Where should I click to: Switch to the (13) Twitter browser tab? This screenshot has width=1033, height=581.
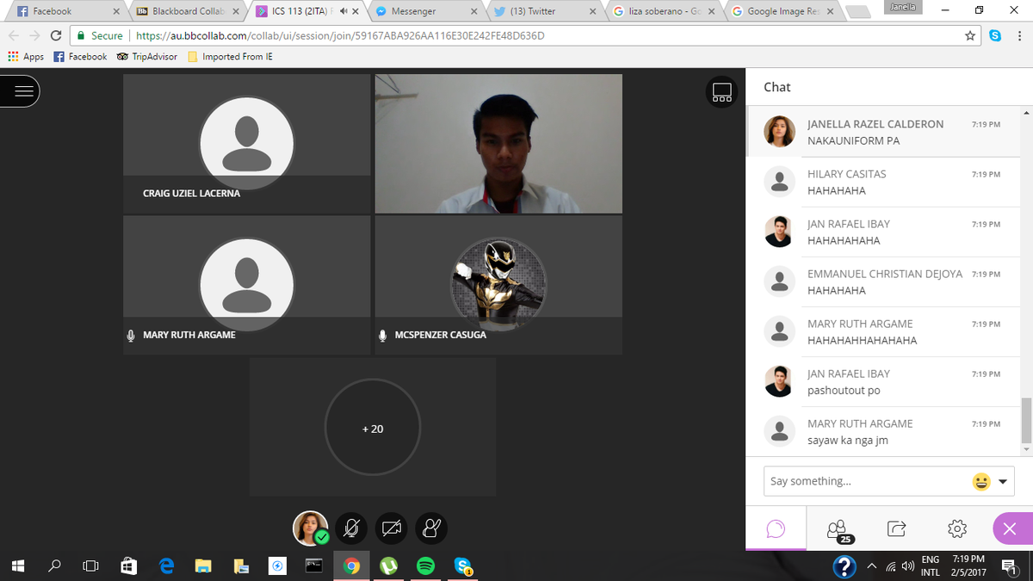tap(544, 11)
